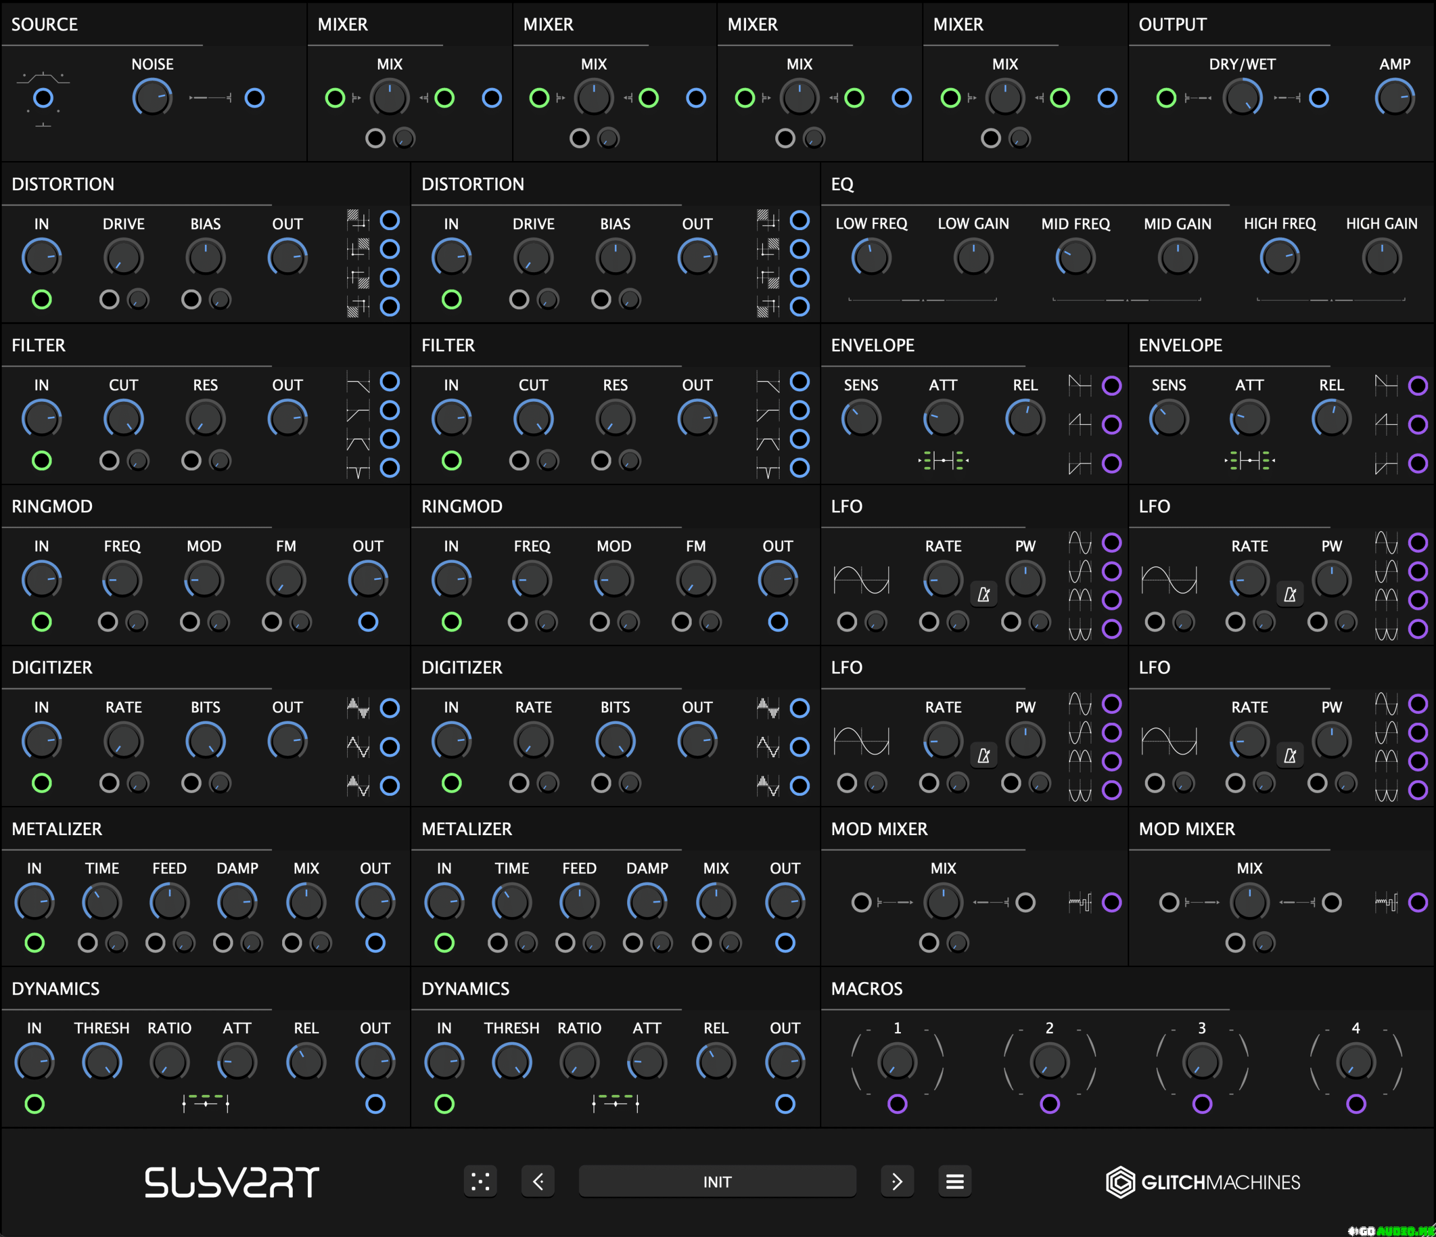Click the first Metalizer's green IN jack
Screen dimensions: 1436x1237
35,942
